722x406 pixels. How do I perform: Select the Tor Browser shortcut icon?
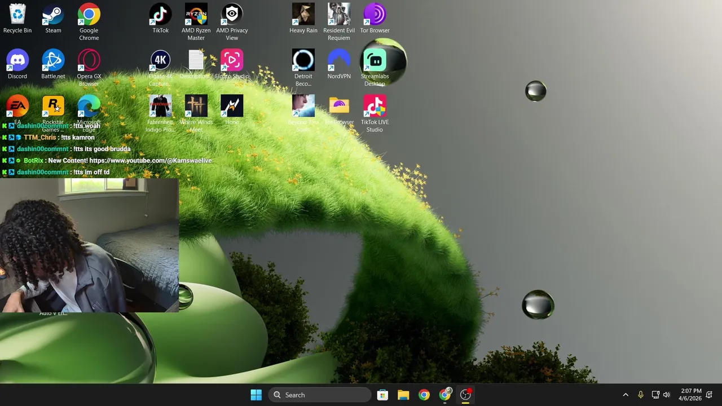pyautogui.click(x=375, y=19)
